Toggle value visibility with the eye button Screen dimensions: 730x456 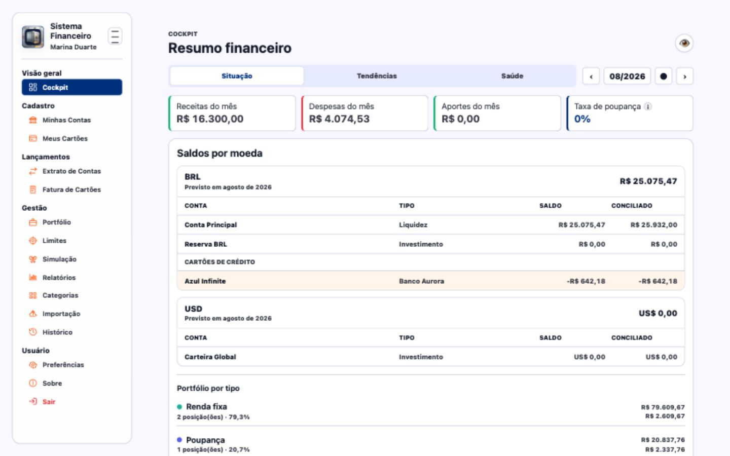(684, 43)
